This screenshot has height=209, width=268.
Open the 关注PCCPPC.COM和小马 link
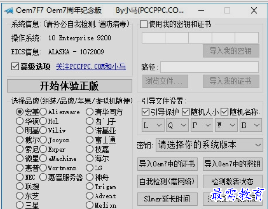pyautogui.click(x=91, y=66)
